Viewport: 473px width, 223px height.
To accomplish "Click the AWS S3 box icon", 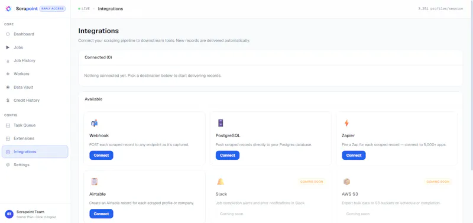I will click(347, 182).
